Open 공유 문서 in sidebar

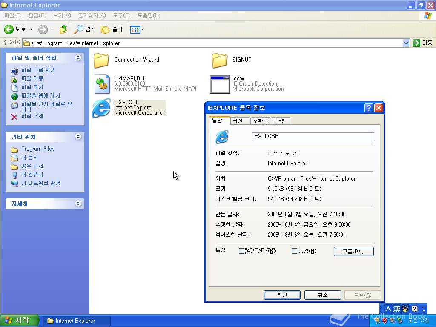click(x=32, y=166)
